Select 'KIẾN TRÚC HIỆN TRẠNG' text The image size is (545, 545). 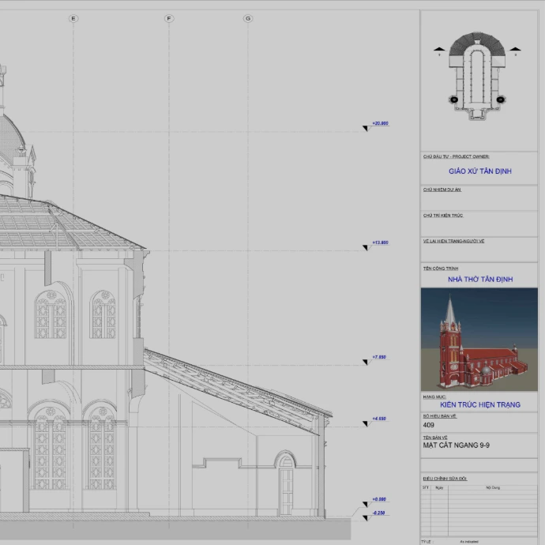pos(480,404)
